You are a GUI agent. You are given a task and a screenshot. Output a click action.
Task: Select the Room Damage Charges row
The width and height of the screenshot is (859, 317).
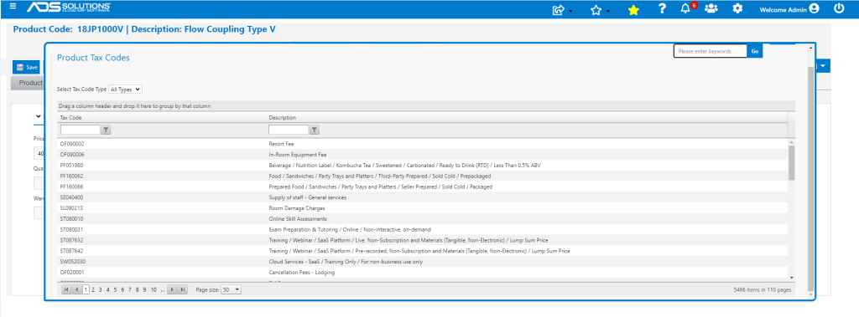tap(423, 208)
